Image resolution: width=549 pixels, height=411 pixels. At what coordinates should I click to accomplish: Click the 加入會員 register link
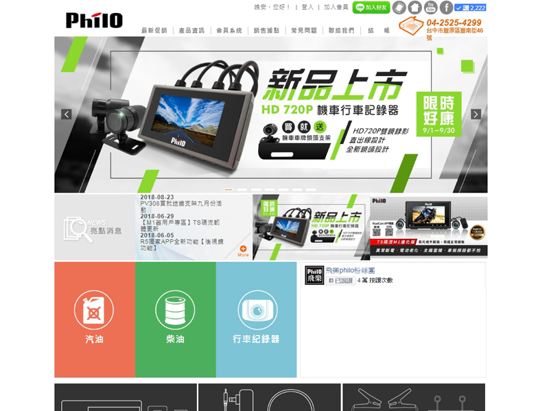click(336, 7)
